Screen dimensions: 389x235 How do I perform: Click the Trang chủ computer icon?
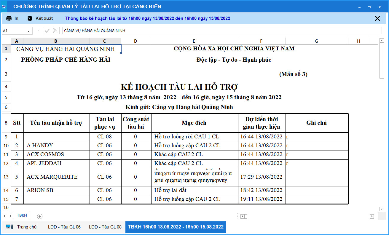(x=9, y=227)
